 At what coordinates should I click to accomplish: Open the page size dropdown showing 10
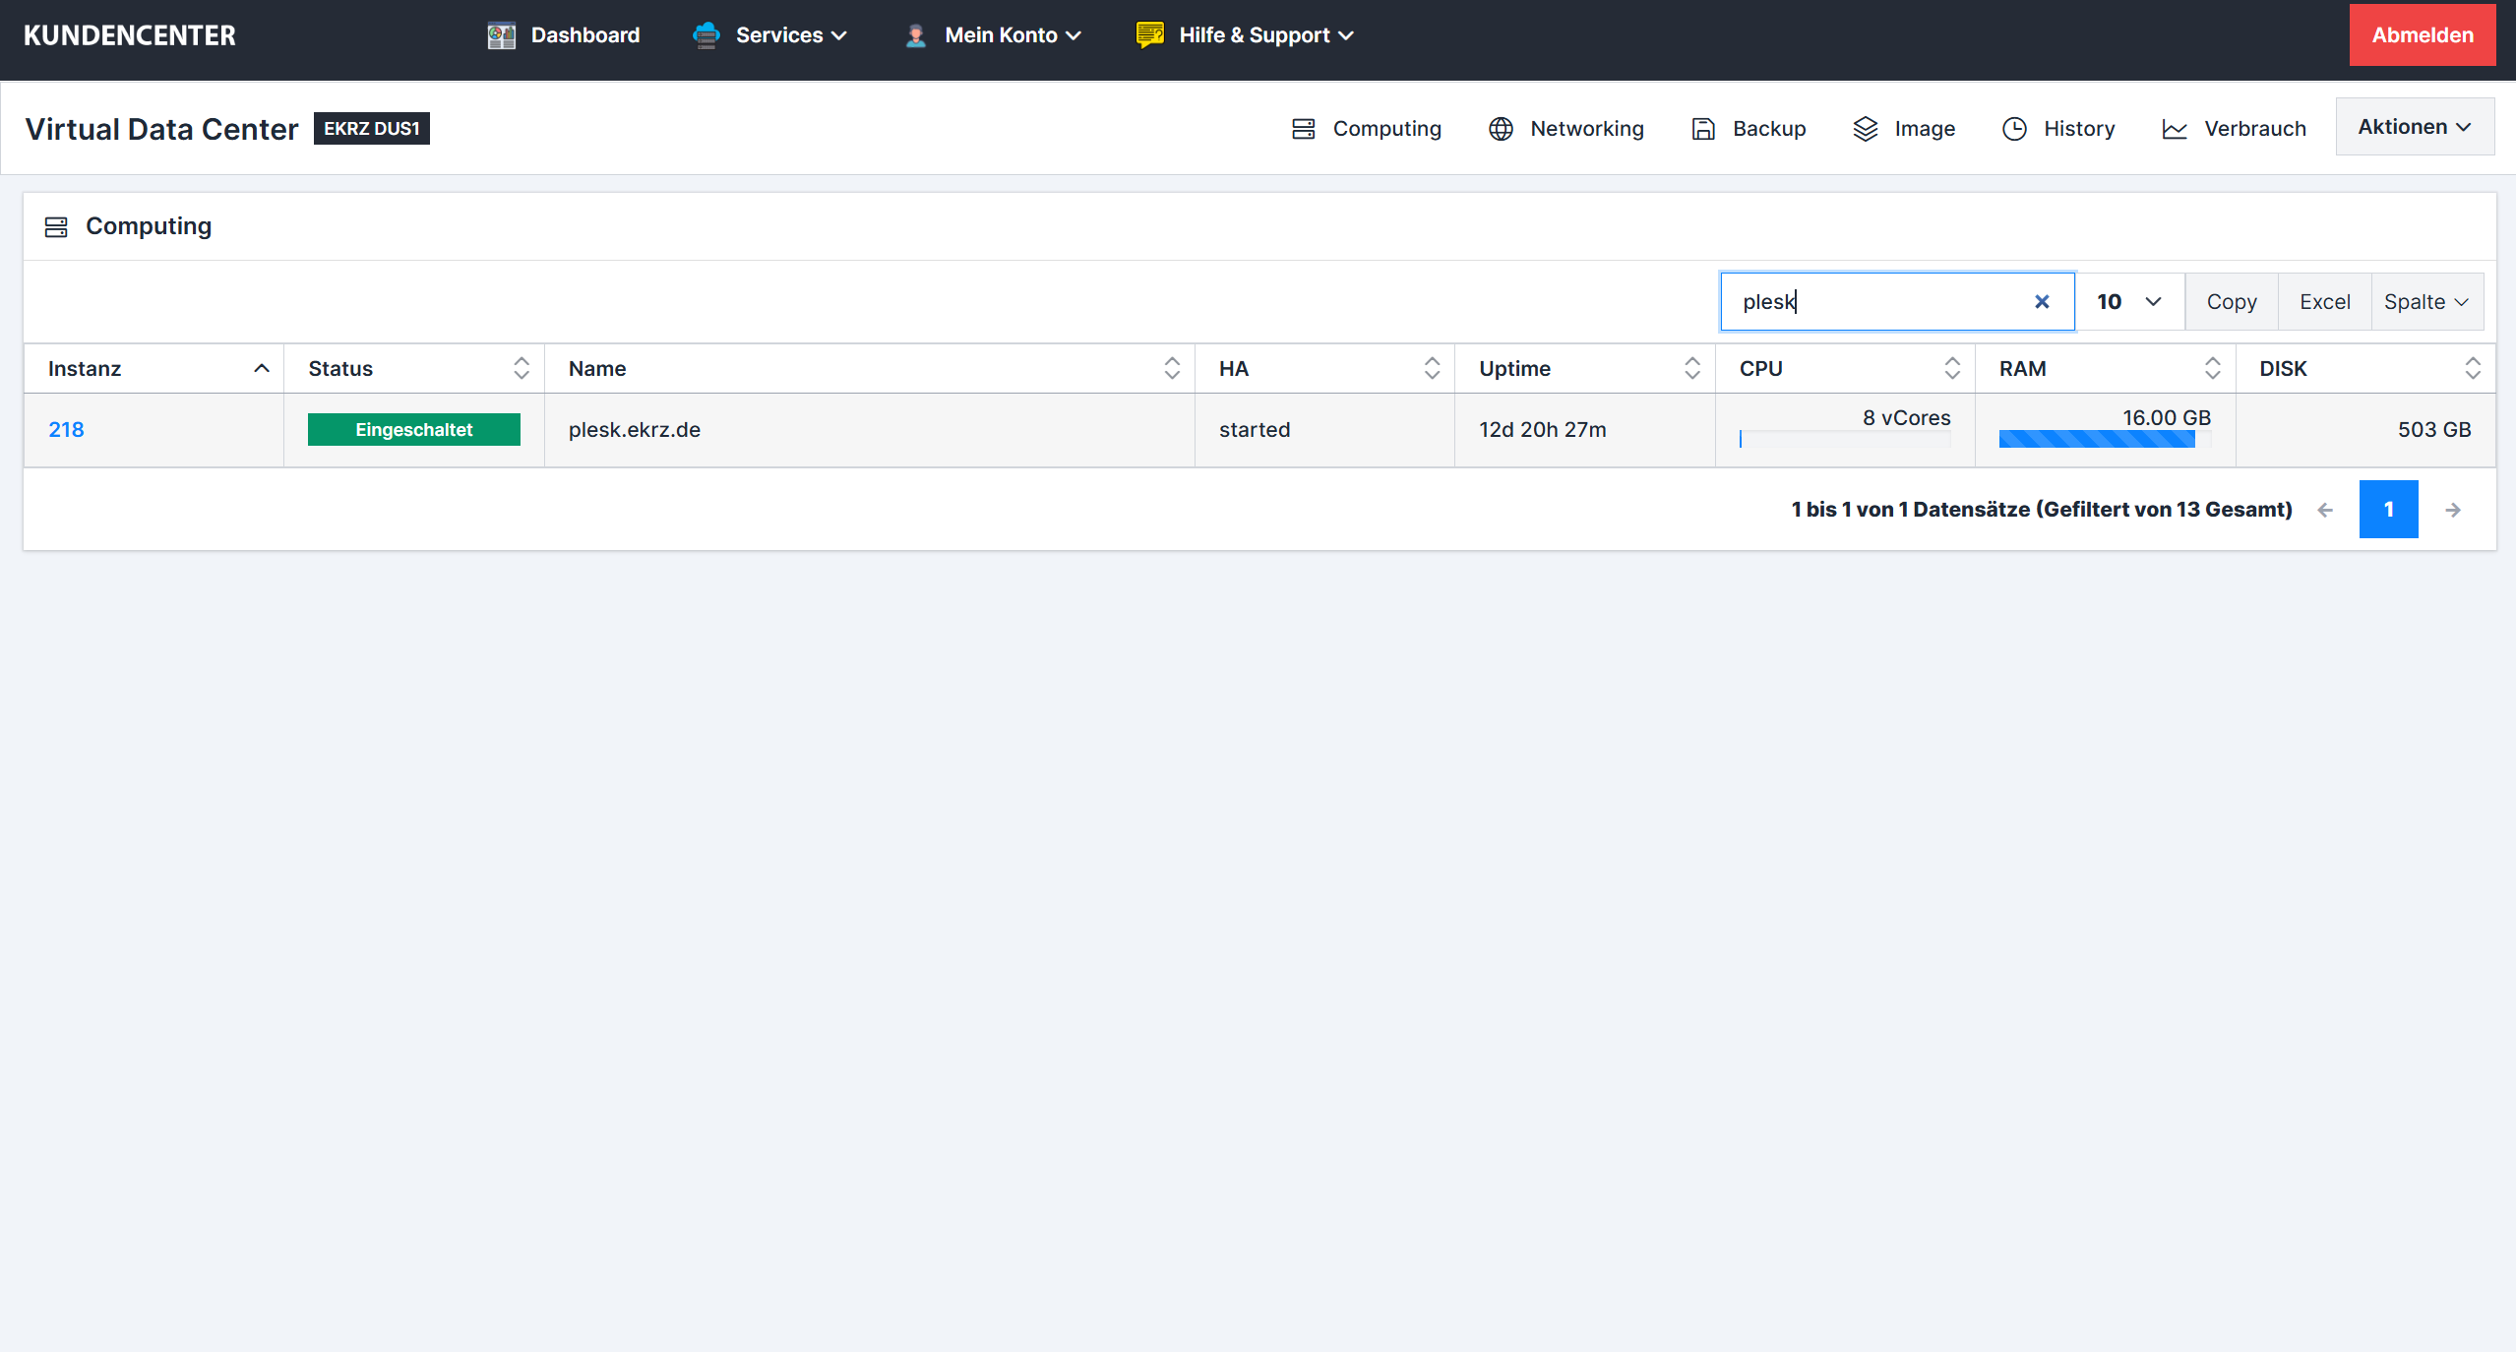click(x=2128, y=302)
